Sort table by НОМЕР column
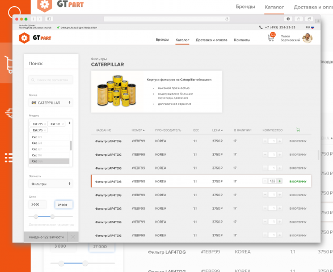Image resolution: width=333 pixels, height=272 pixels. click(x=138, y=130)
